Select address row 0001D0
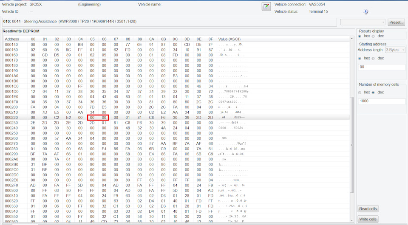 point(177,91)
